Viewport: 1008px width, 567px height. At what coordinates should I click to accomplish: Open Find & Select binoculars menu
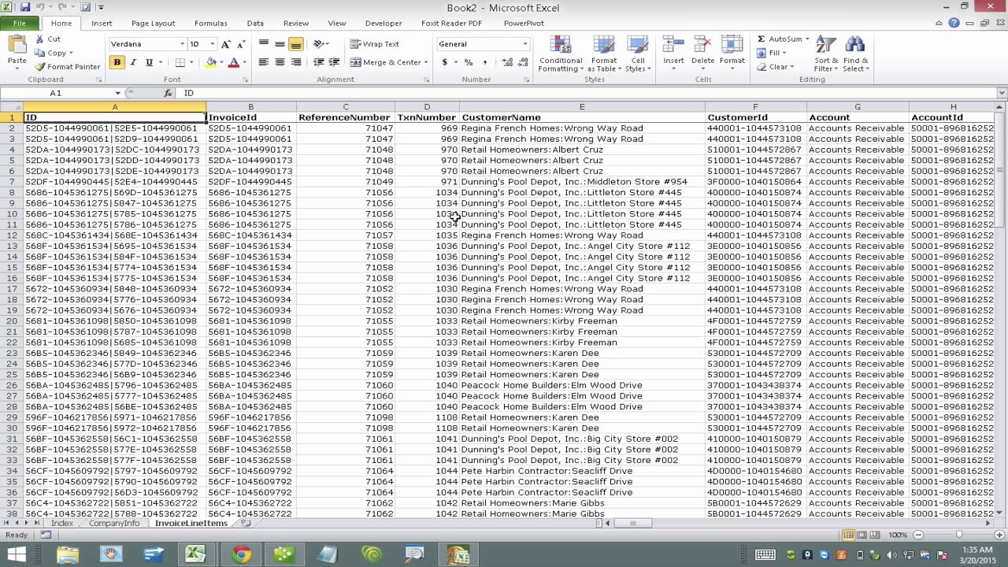tap(855, 54)
